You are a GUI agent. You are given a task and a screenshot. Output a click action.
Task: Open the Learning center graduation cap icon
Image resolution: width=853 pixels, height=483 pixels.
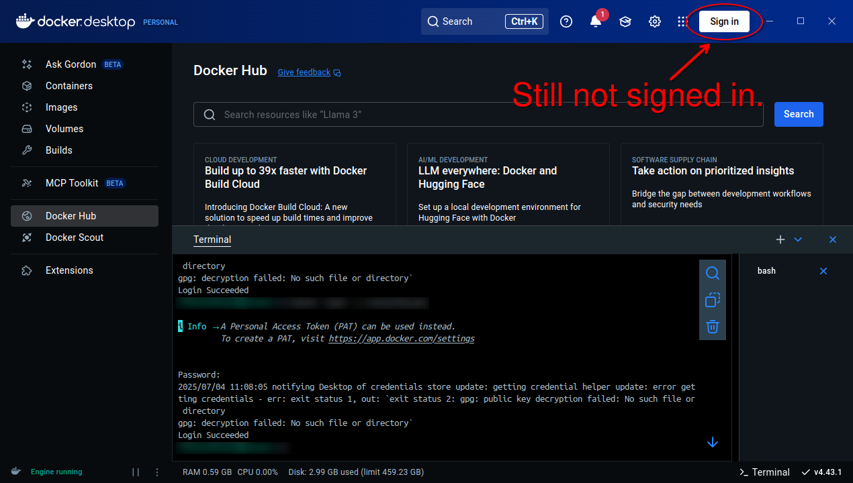[625, 21]
